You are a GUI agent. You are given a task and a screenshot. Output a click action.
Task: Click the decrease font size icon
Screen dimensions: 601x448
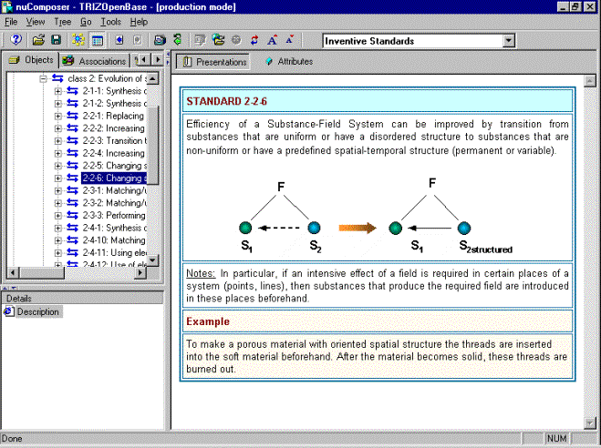[290, 40]
